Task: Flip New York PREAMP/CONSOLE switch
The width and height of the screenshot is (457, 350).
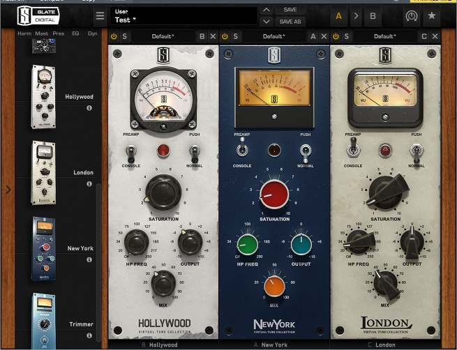Action: [x=242, y=148]
